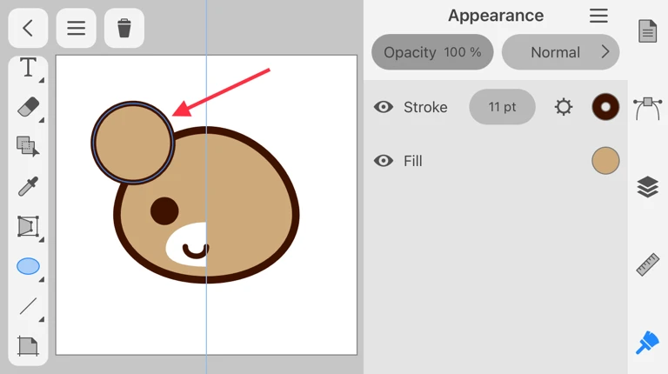Go back with the arrow button
Viewport: 668px width, 374px height.
tap(28, 28)
